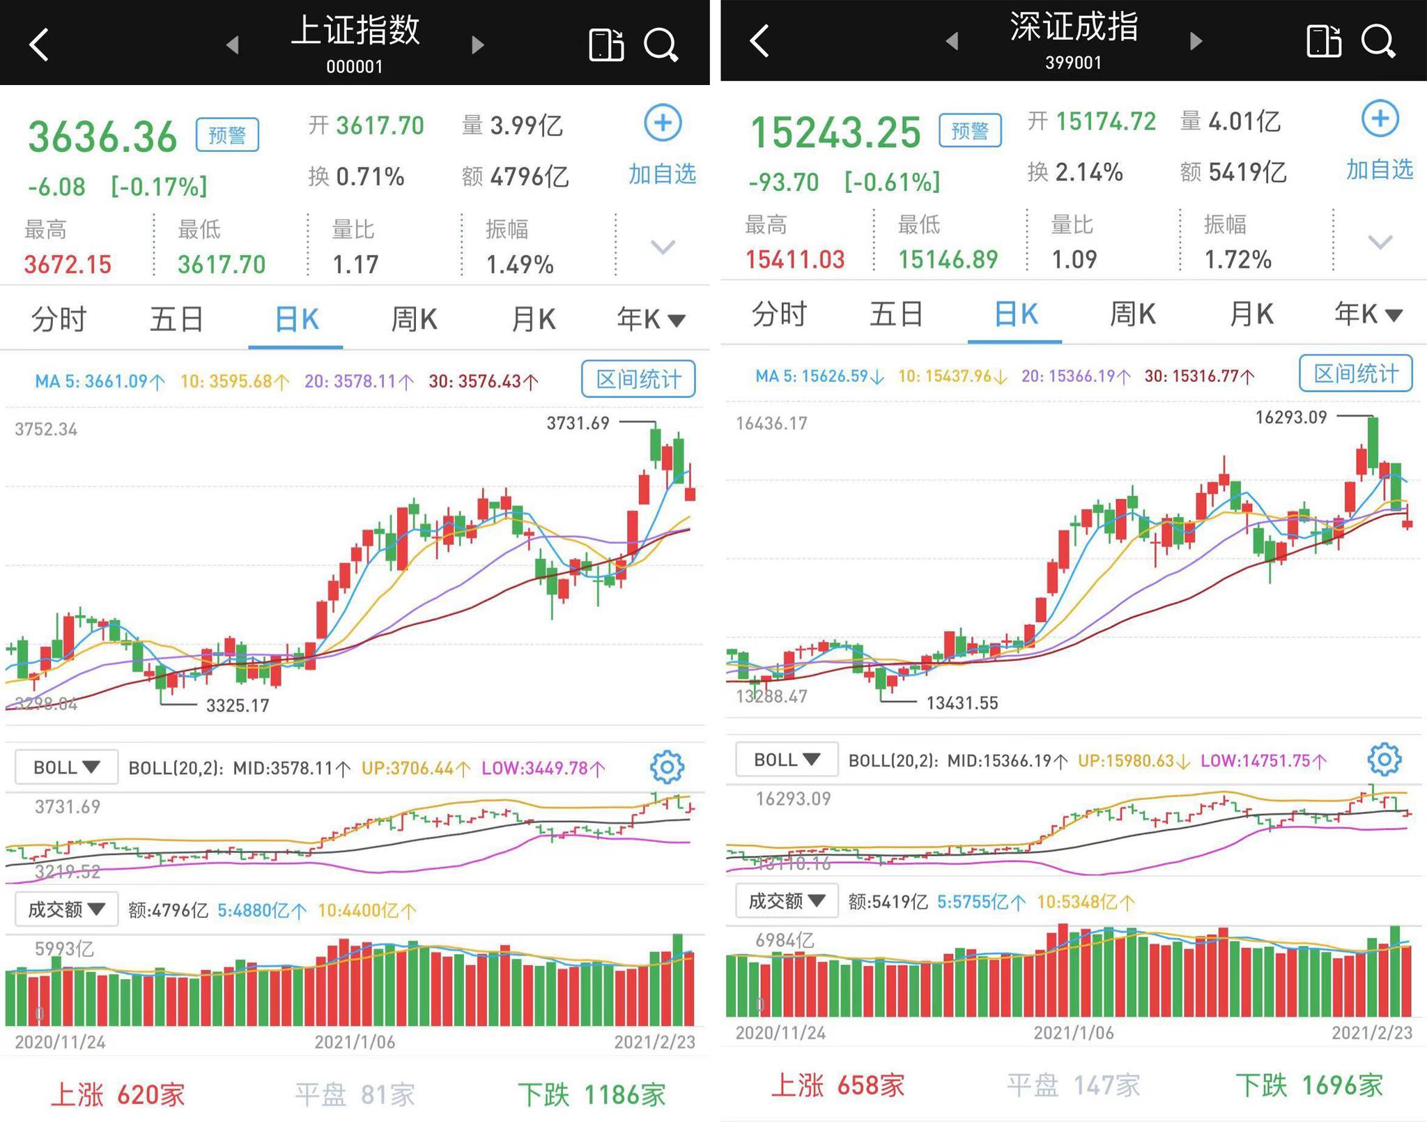Tap 上涨 620家 advancers count
1427x1122 pixels.
[118, 1094]
